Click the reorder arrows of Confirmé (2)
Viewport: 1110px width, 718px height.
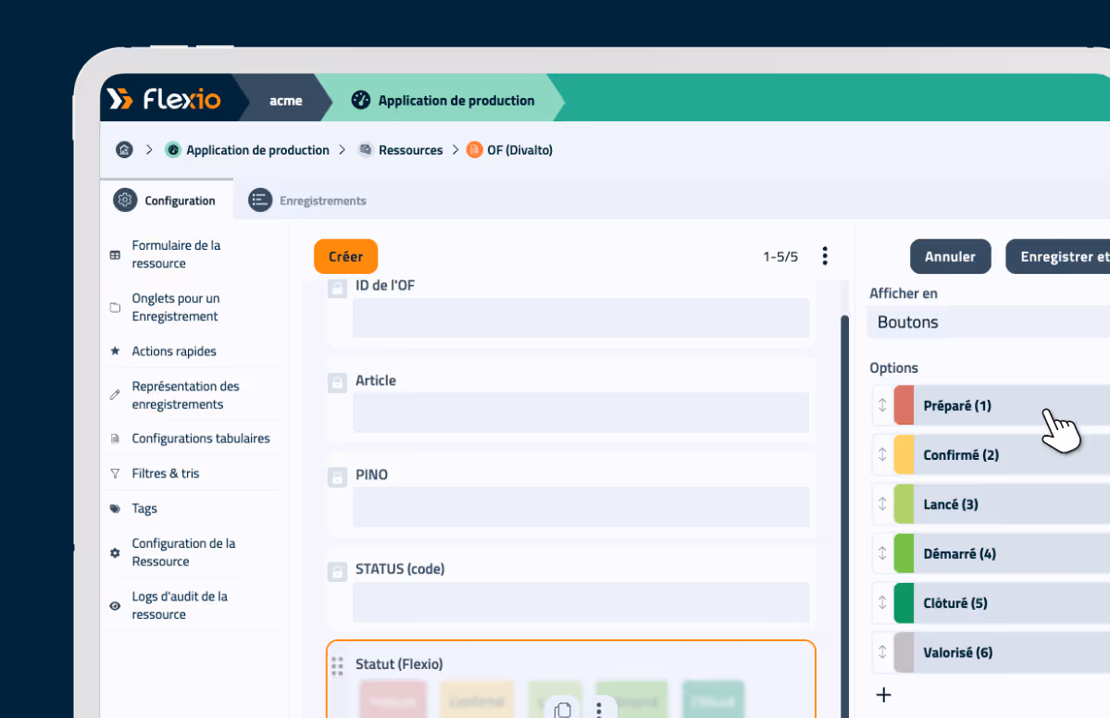[x=882, y=455]
